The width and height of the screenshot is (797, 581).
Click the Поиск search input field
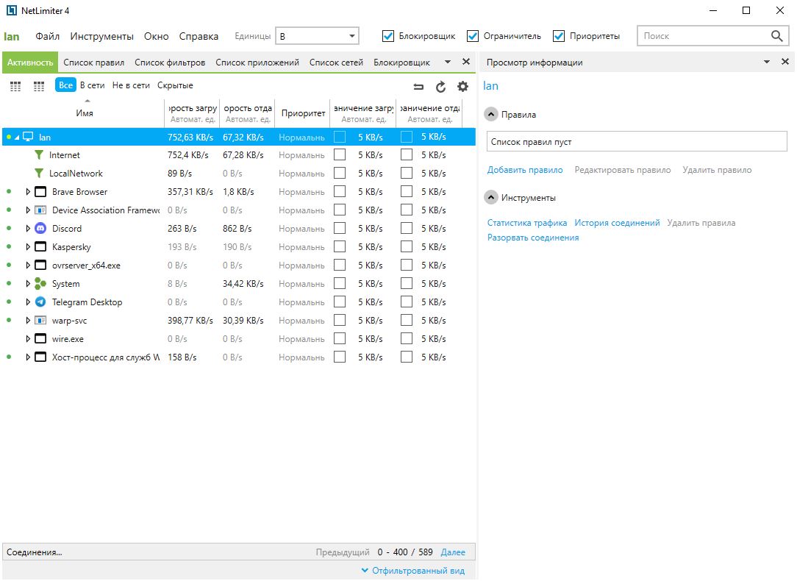click(702, 36)
